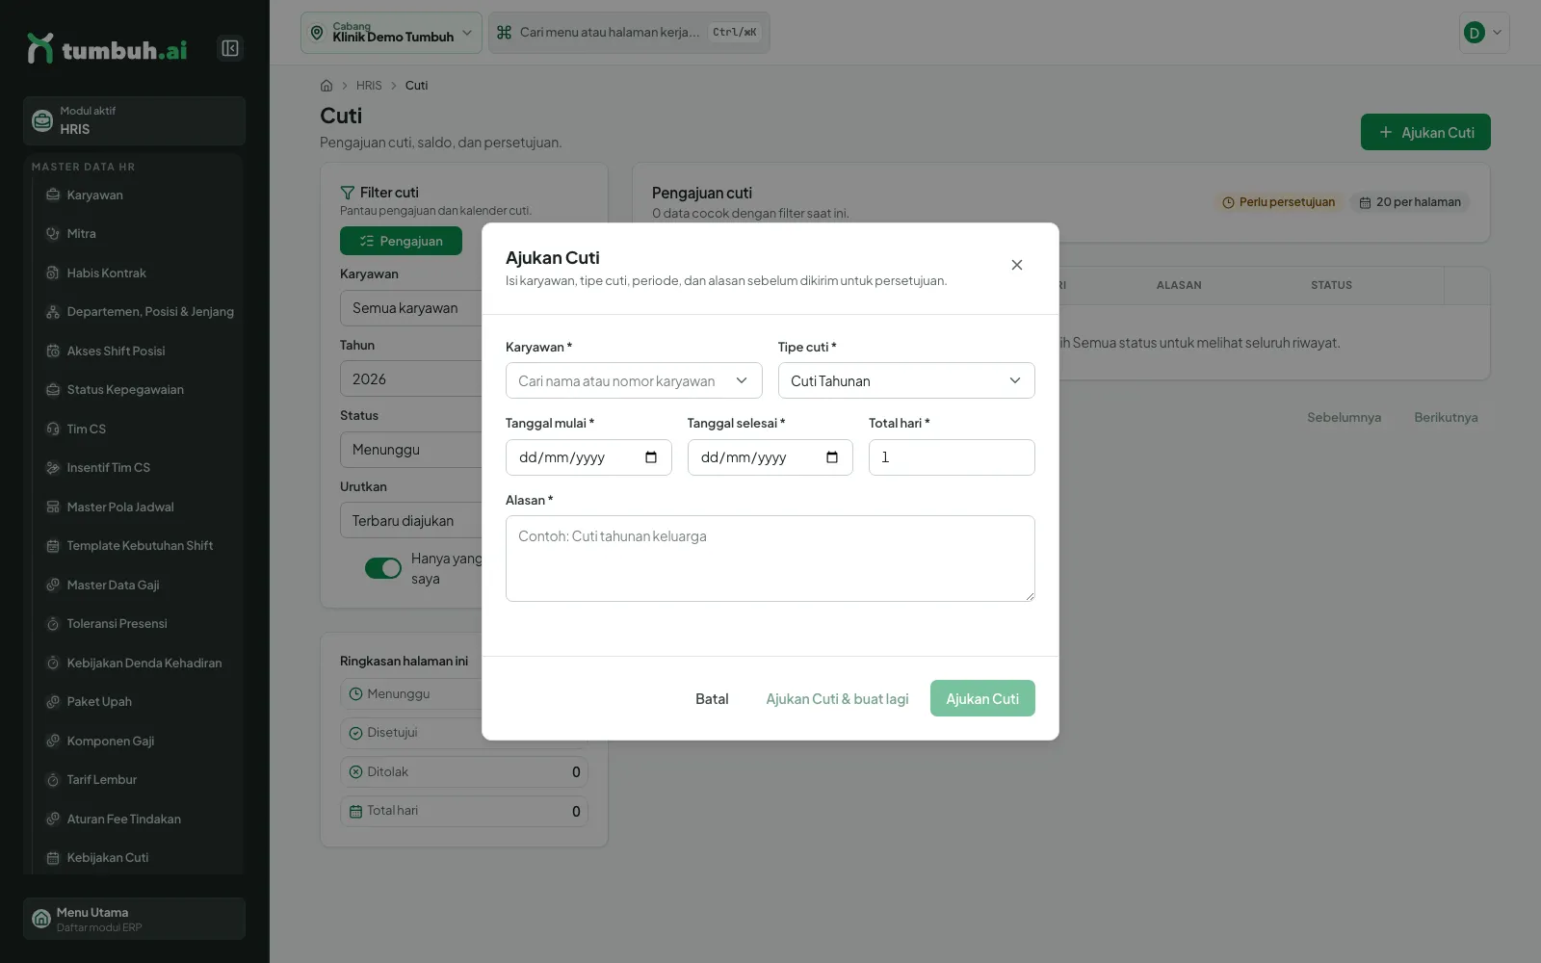The image size is (1541, 963).
Task: Click the tumbuh.ai logo
Action: (107, 49)
